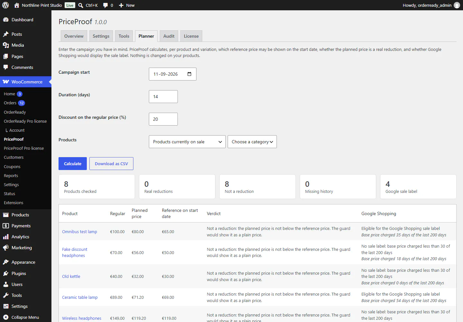Screen dimensions: 463x322
Task: Open the Old kettle product link
Action: click(71, 276)
